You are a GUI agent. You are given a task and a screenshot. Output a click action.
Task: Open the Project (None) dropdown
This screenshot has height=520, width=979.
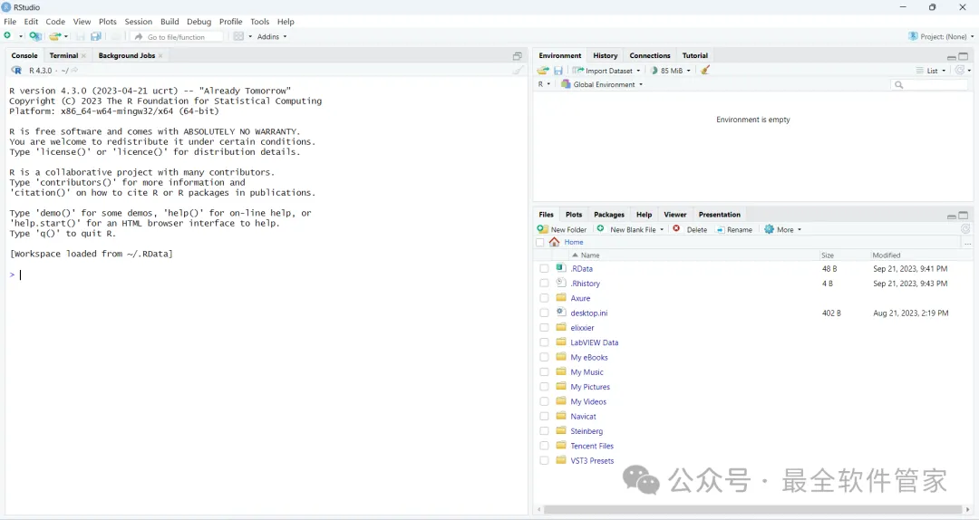[x=943, y=36]
